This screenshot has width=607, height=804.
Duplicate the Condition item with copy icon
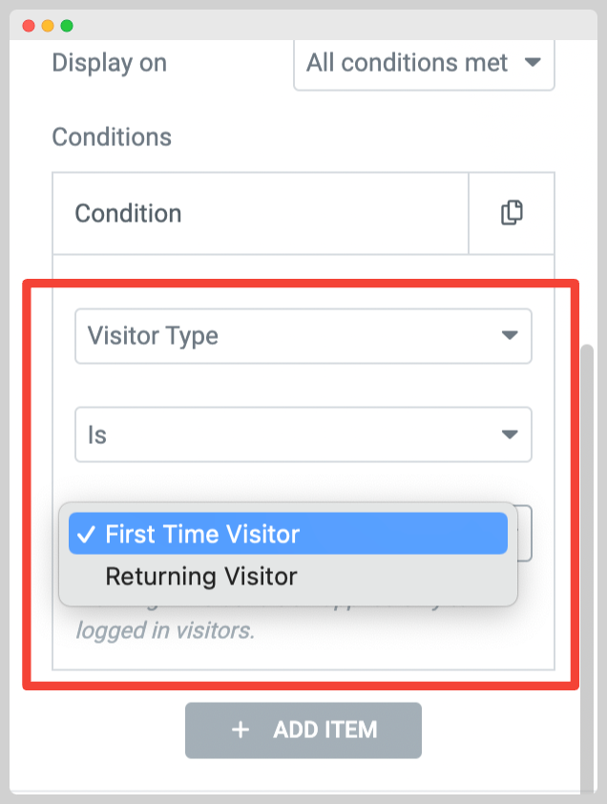tap(512, 213)
